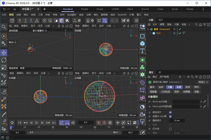Click the timeline playhead at frame 0
Viewport: 211px width, 140px height.
point(11,127)
